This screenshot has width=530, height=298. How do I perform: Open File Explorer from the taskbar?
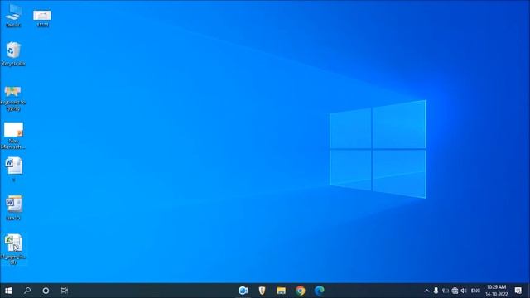(282, 291)
